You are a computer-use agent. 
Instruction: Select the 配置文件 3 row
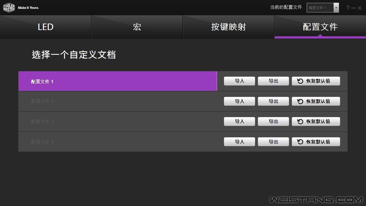pos(117,122)
